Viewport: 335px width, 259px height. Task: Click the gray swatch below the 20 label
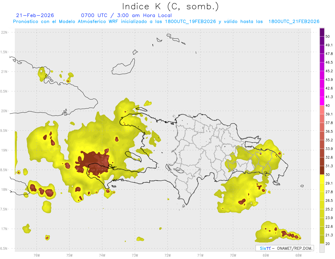322,248
